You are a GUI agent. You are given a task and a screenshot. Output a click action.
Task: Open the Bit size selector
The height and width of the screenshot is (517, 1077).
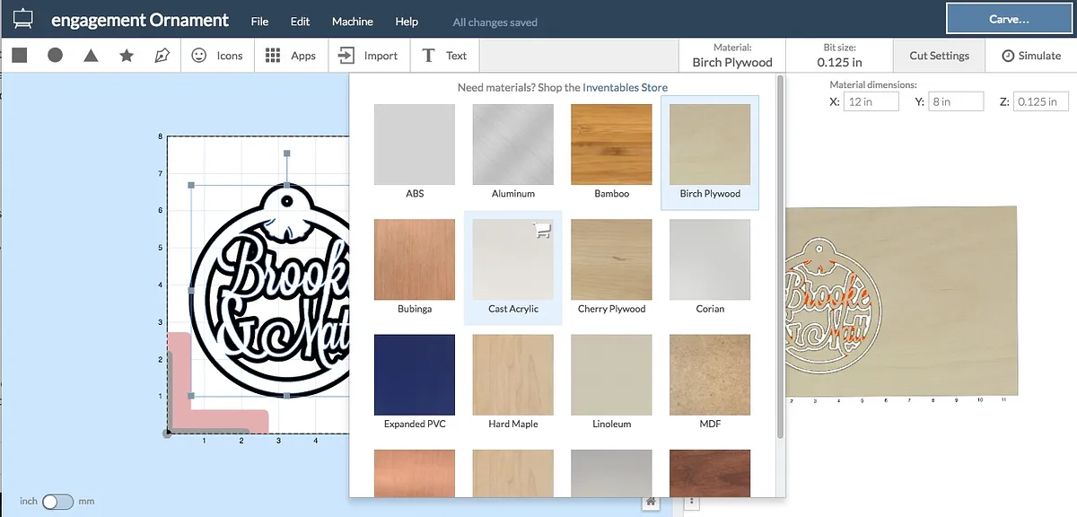tap(840, 56)
